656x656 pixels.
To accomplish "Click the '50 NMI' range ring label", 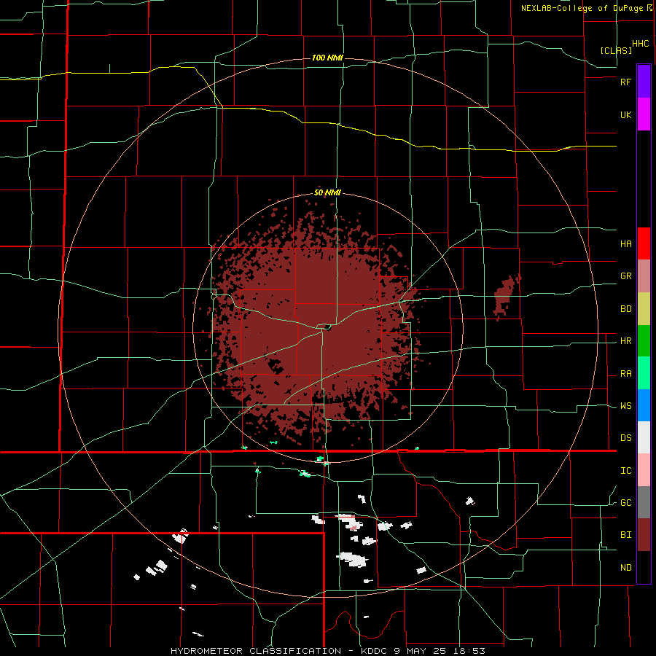I will (327, 193).
